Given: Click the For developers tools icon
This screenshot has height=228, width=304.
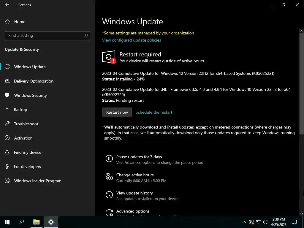Looking at the screenshot, I should pos(7,166).
